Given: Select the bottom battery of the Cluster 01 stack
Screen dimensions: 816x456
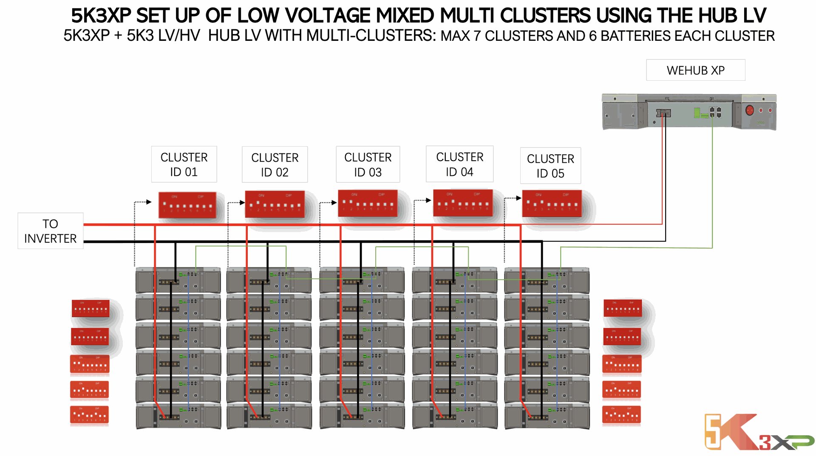Looking at the screenshot, I should click(178, 416).
